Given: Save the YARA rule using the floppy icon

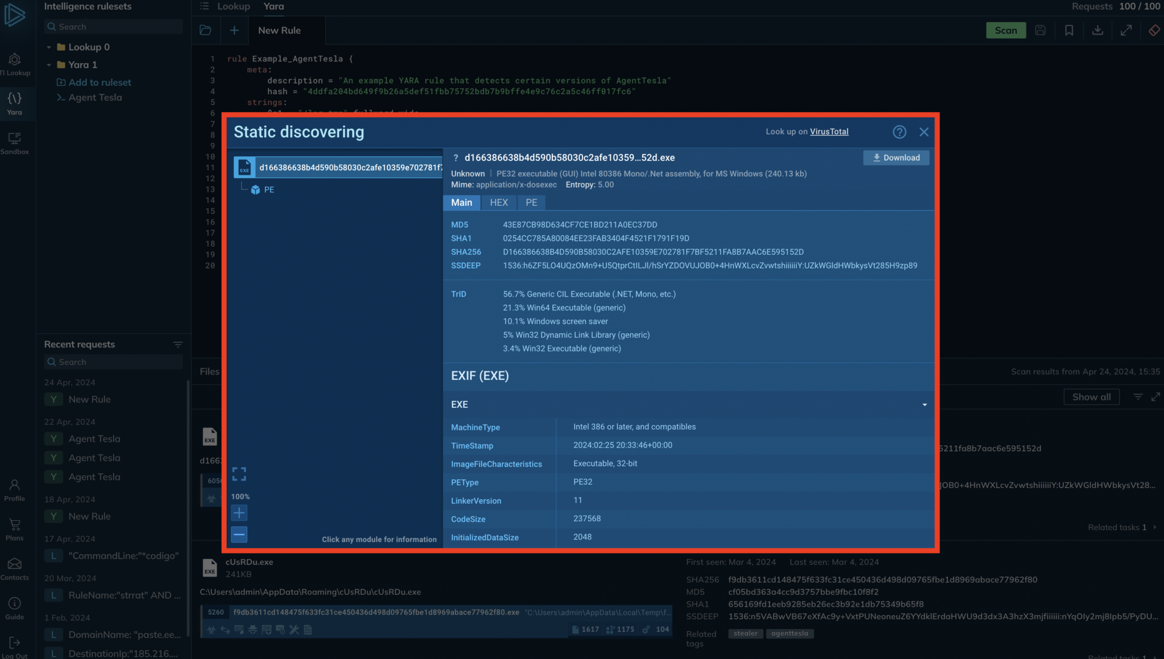Looking at the screenshot, I should click(1041, 30).
